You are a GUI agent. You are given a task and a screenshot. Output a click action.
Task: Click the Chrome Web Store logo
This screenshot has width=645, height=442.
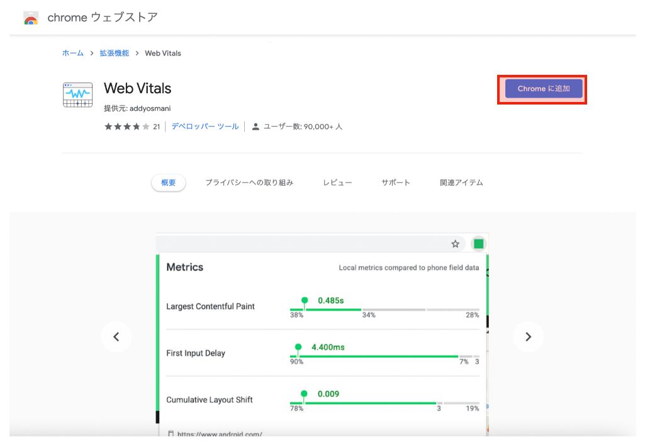pos(30,18)
